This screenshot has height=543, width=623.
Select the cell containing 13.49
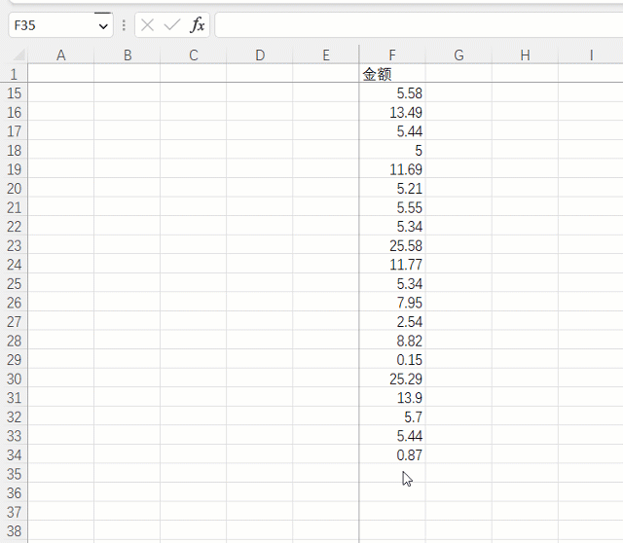pyautogui.click(x=391, y=112)
